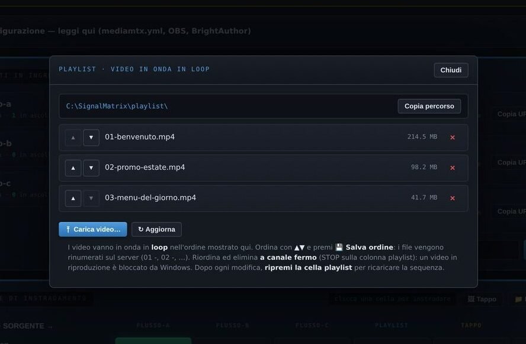Move 02-promo-estate.mp4 up in the playlist
The width and height of the screenshot is (526, 344).
73,168
